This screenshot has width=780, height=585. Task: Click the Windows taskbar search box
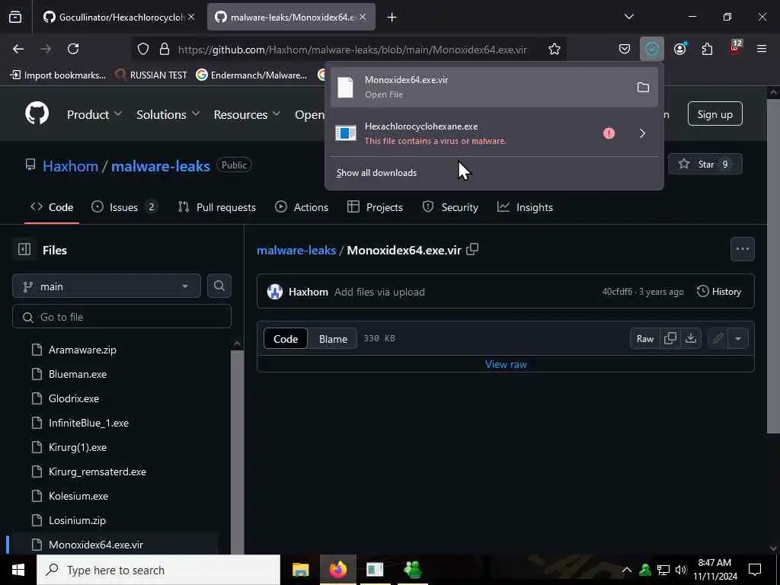point(158,570)
